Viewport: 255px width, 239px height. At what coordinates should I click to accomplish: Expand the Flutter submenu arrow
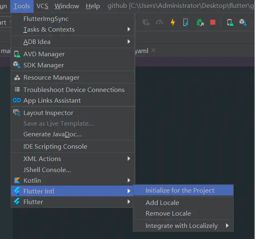point(129,202)
